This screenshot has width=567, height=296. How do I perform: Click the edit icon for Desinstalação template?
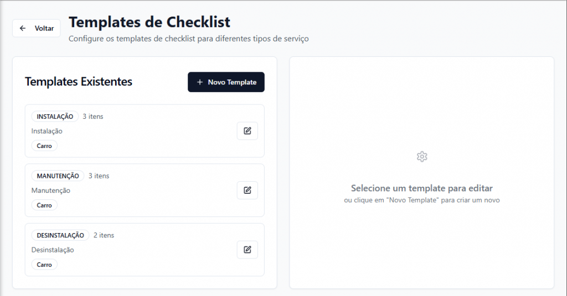(x=248, y=250)
